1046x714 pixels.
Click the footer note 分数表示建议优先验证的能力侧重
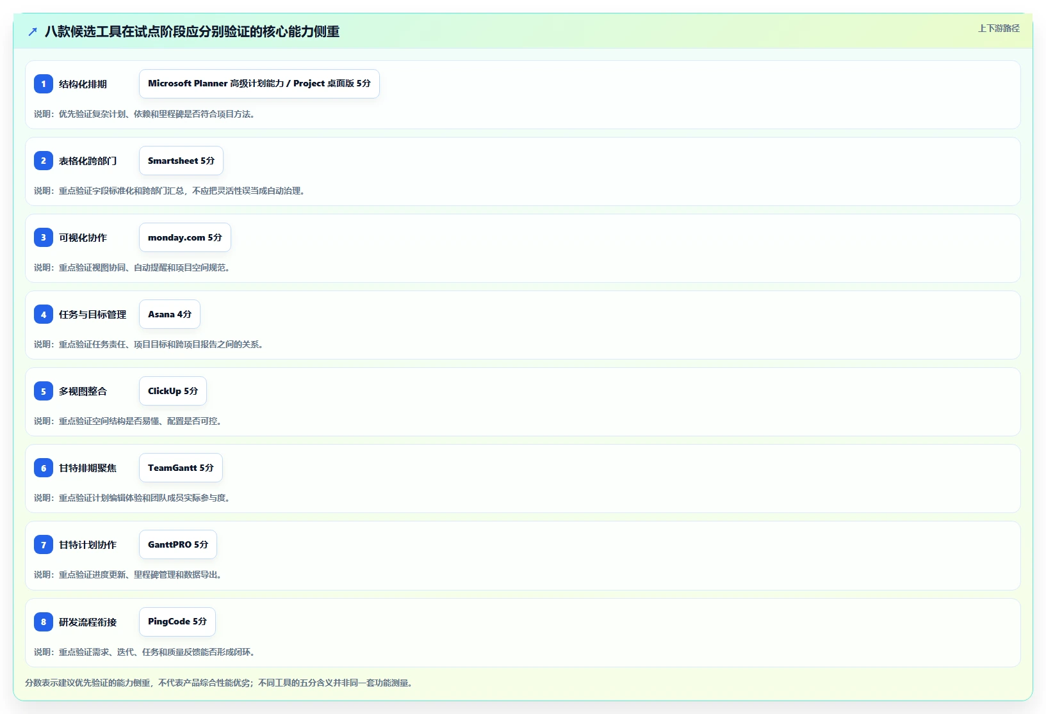coord(220,683)
